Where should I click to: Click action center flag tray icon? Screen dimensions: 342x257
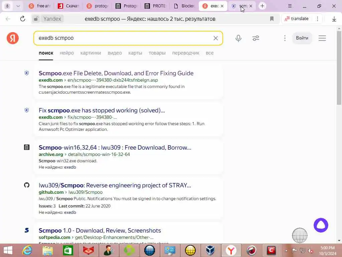coord(294,251)
